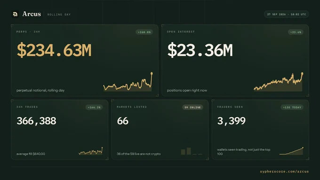
Task: Click the PERPS · 24H card title
Action: (28, 32)
